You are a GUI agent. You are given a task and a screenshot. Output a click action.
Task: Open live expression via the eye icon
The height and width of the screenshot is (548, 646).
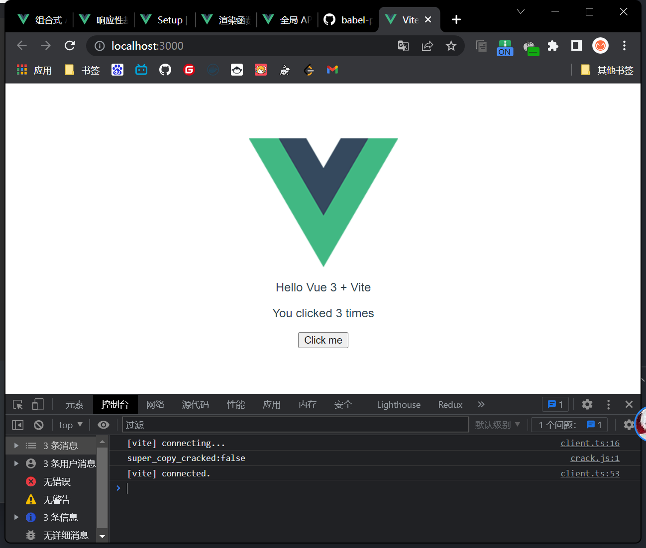(x=104, y=425)
